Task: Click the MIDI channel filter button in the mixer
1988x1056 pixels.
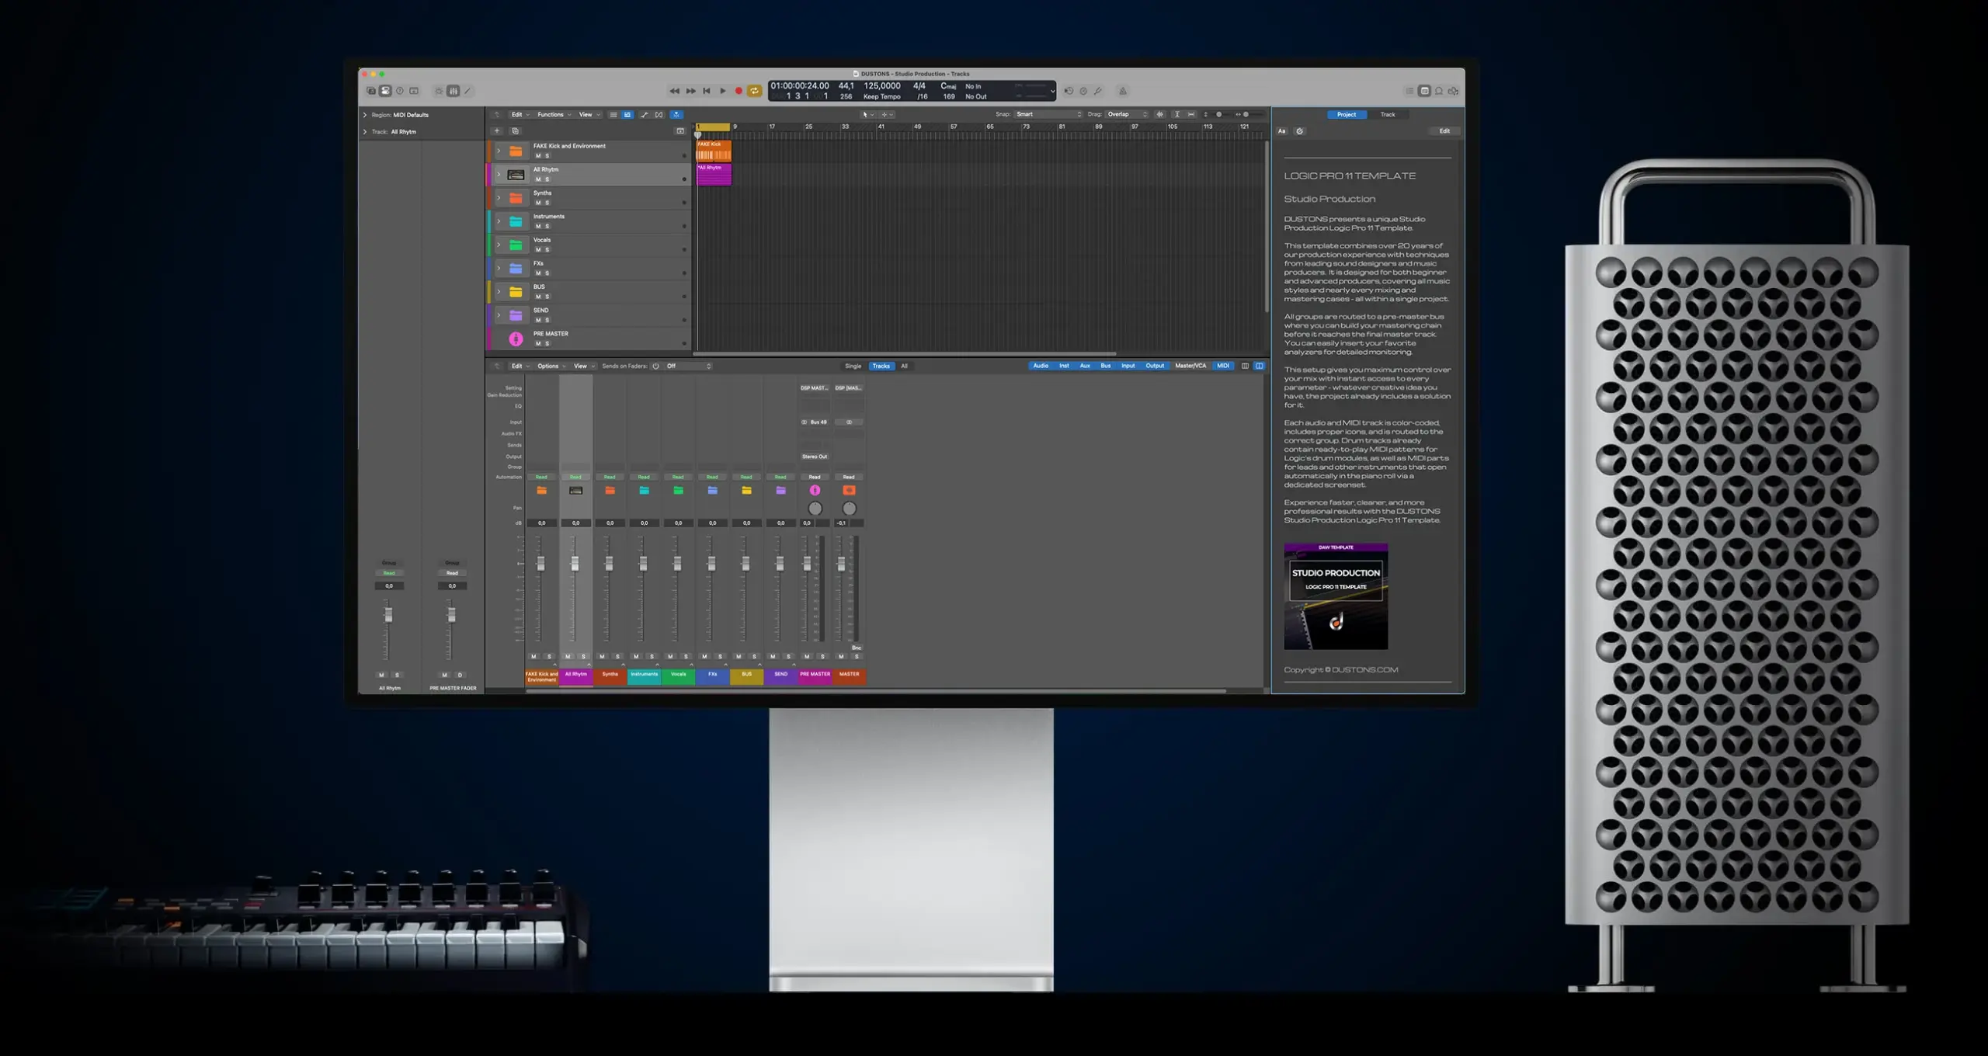Action: [x=1222, y=366]
